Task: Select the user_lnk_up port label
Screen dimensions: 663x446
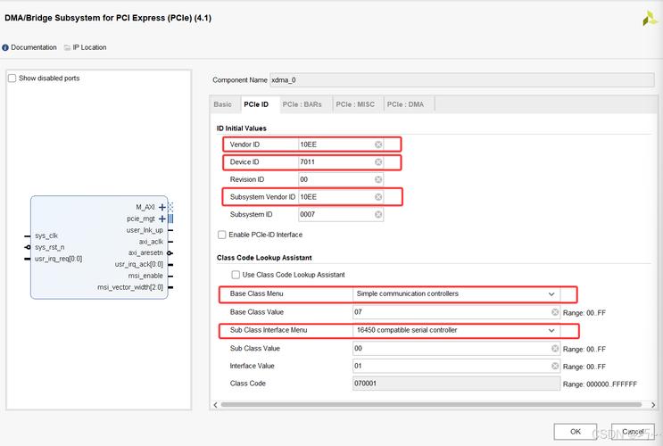Action: pos(145,230)
